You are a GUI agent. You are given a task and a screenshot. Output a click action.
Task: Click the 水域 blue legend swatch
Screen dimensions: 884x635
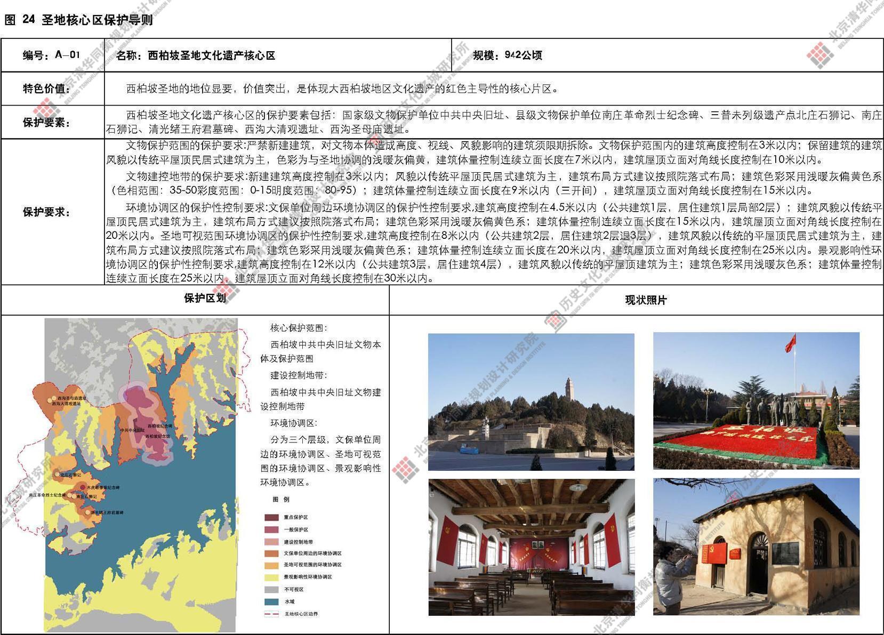tap(271, 601)
